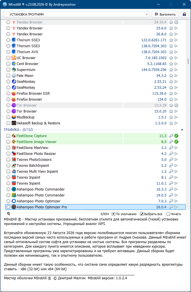Click star icon for Thorium AVX
191x292 pixels.
[x=171, y=52]
